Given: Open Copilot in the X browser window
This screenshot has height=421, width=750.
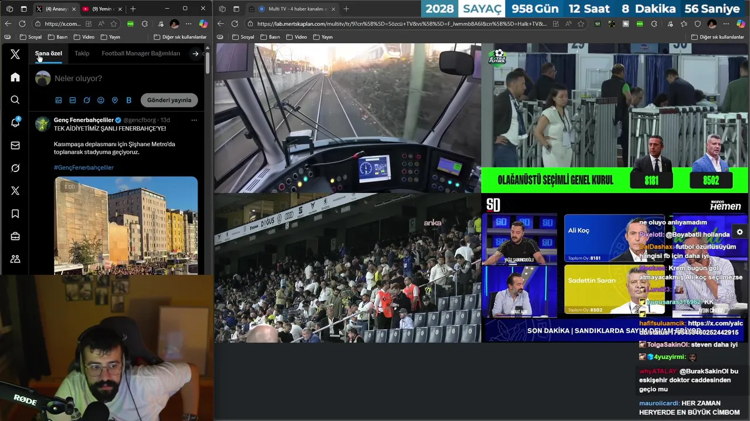Looking at the screenshot, I should coord(203,23).
